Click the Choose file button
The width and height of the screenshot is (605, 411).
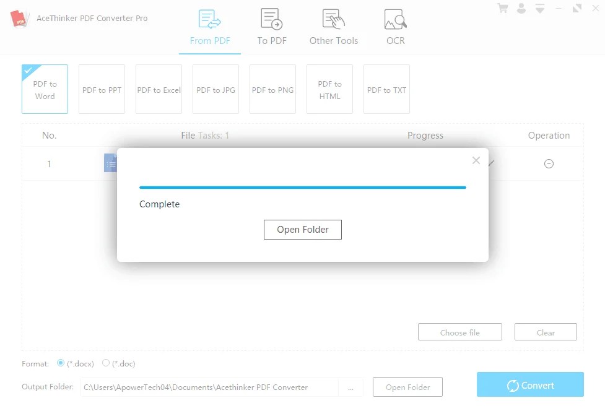point(460,332)
